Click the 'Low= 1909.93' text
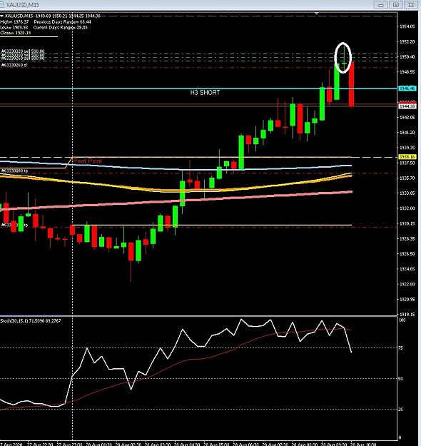 click(14, 28)
